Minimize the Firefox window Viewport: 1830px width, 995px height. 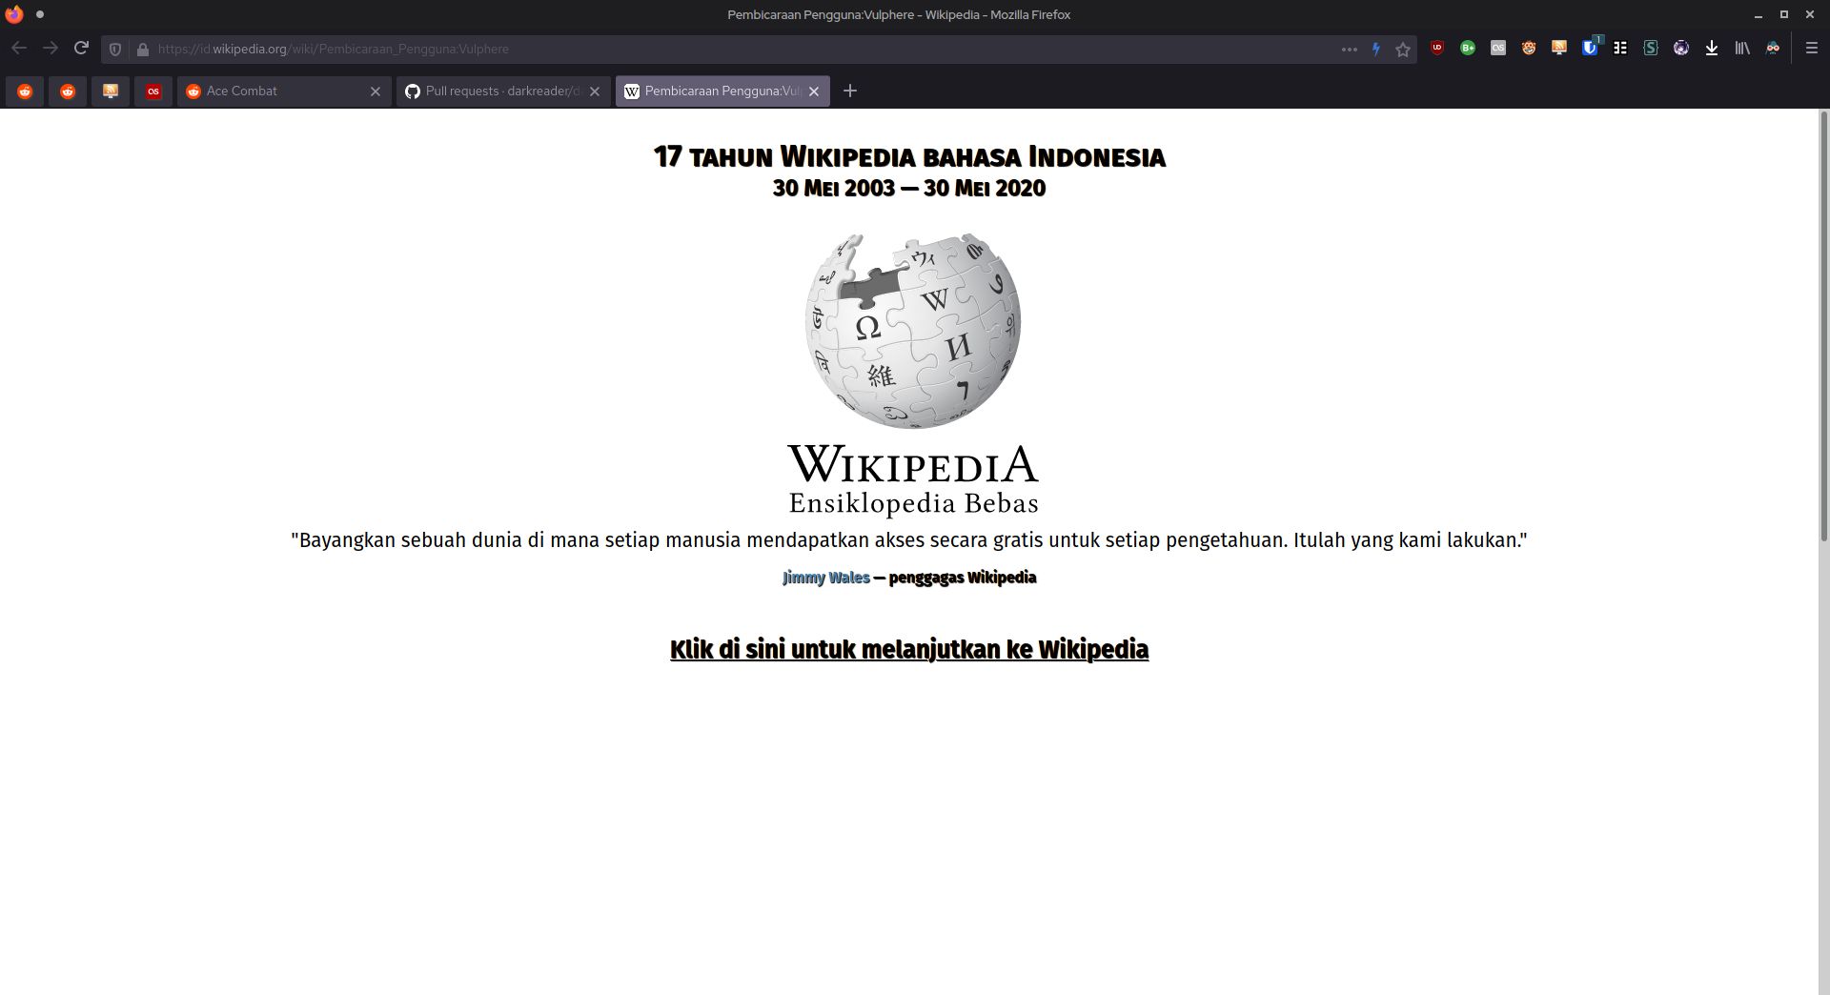pos(1759,15)
